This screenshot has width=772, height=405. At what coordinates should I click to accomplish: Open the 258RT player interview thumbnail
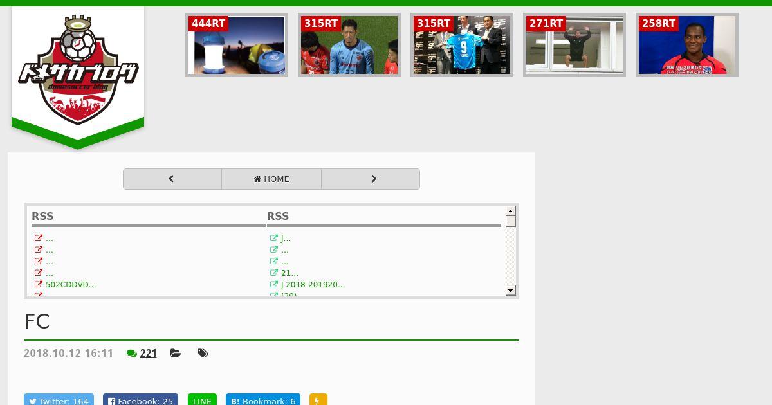pyautogui.click(x=687, y=45)
